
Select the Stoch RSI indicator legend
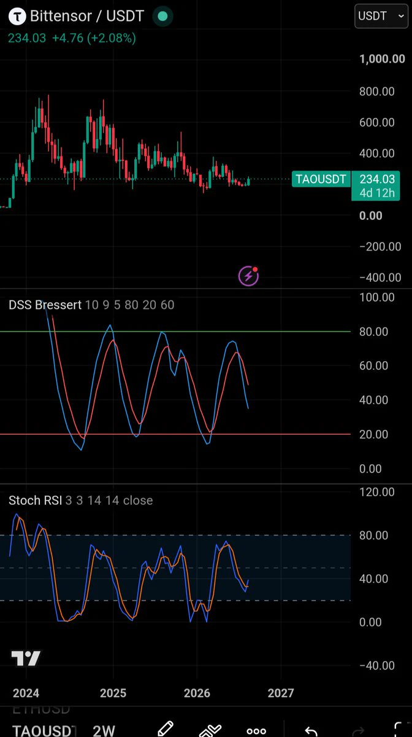[x=81, y=500]
